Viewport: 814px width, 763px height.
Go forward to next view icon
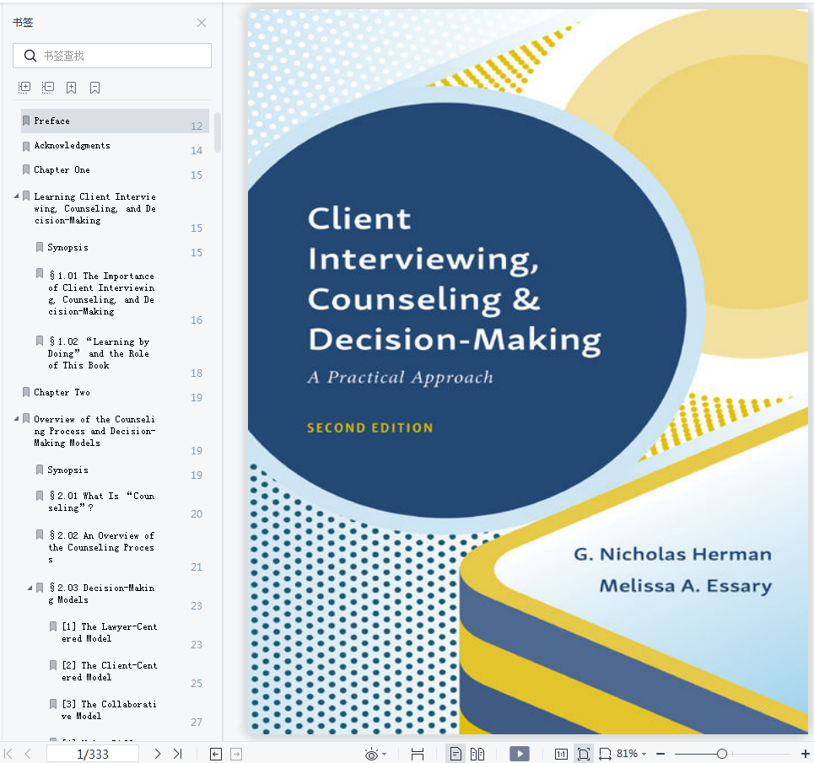[x=236, y=755]
